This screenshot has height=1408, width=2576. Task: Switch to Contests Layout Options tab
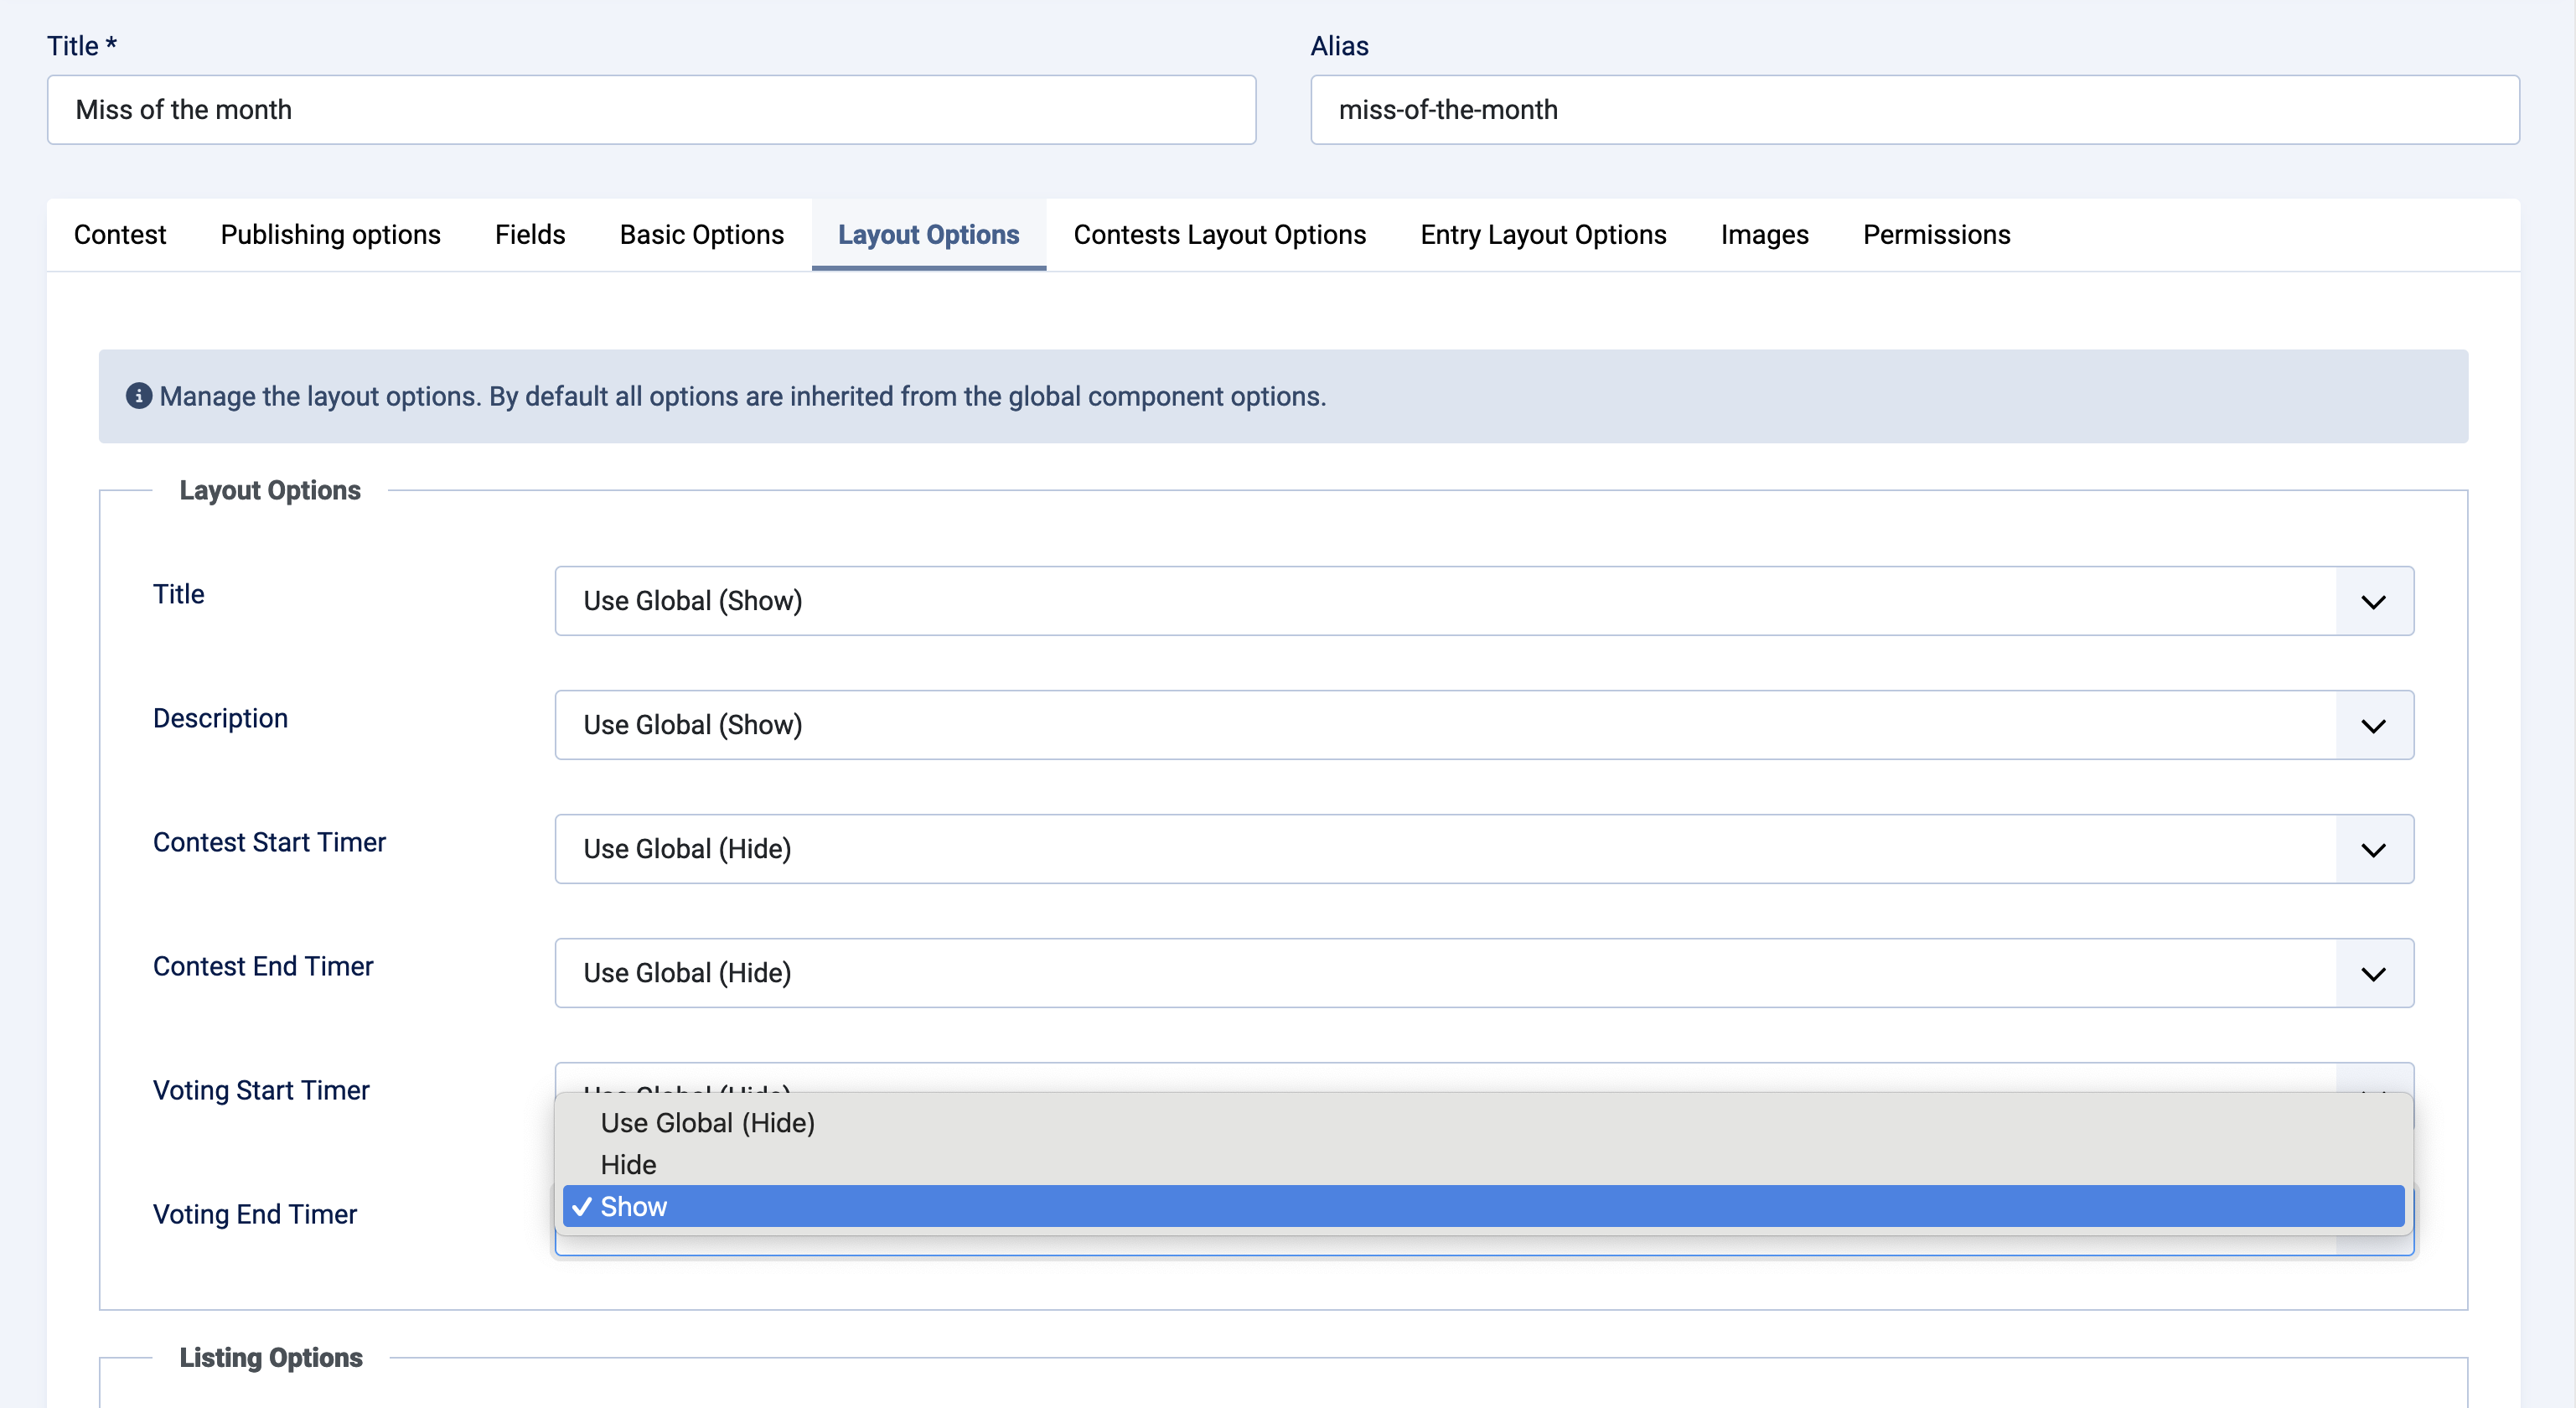click(x=1220, y=234)
